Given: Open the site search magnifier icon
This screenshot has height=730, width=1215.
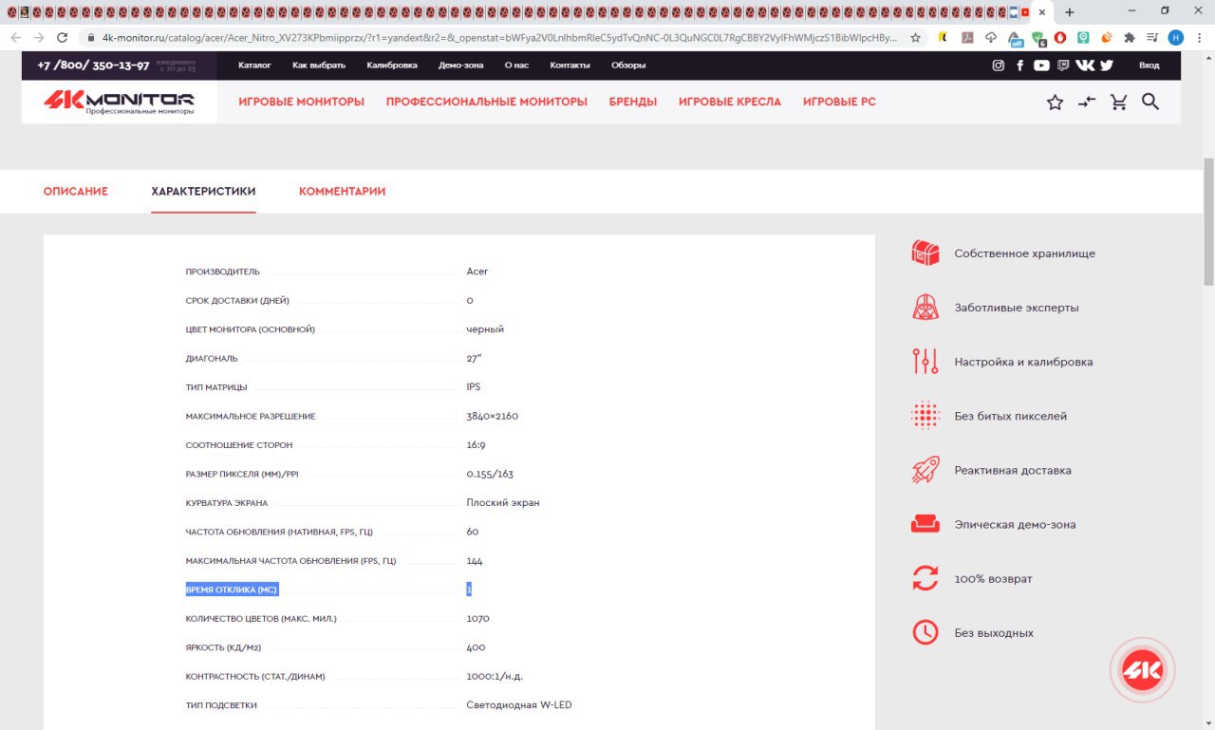Looking at the screenshot, I should tap(1150, 102).
